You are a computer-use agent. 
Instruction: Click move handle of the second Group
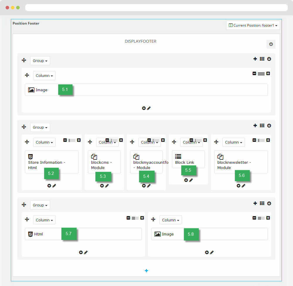coord(24,127)
